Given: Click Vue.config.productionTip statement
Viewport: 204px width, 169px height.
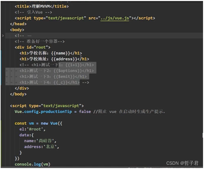Looking at the screenshot, I should [53, 112].
